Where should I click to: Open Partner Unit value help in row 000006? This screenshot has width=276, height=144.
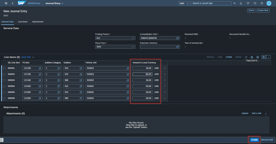click(128, 98)
